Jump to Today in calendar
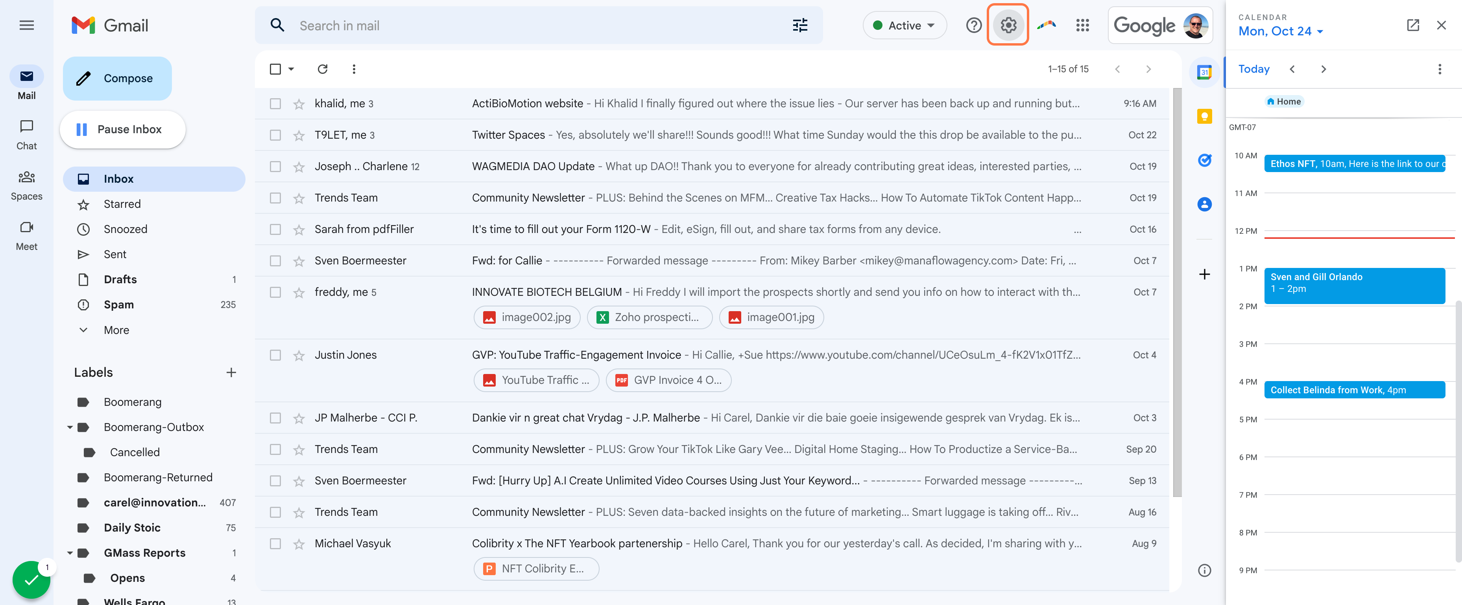The height and width of the screenshot is (605, 1462). (x=1253, y=69)
